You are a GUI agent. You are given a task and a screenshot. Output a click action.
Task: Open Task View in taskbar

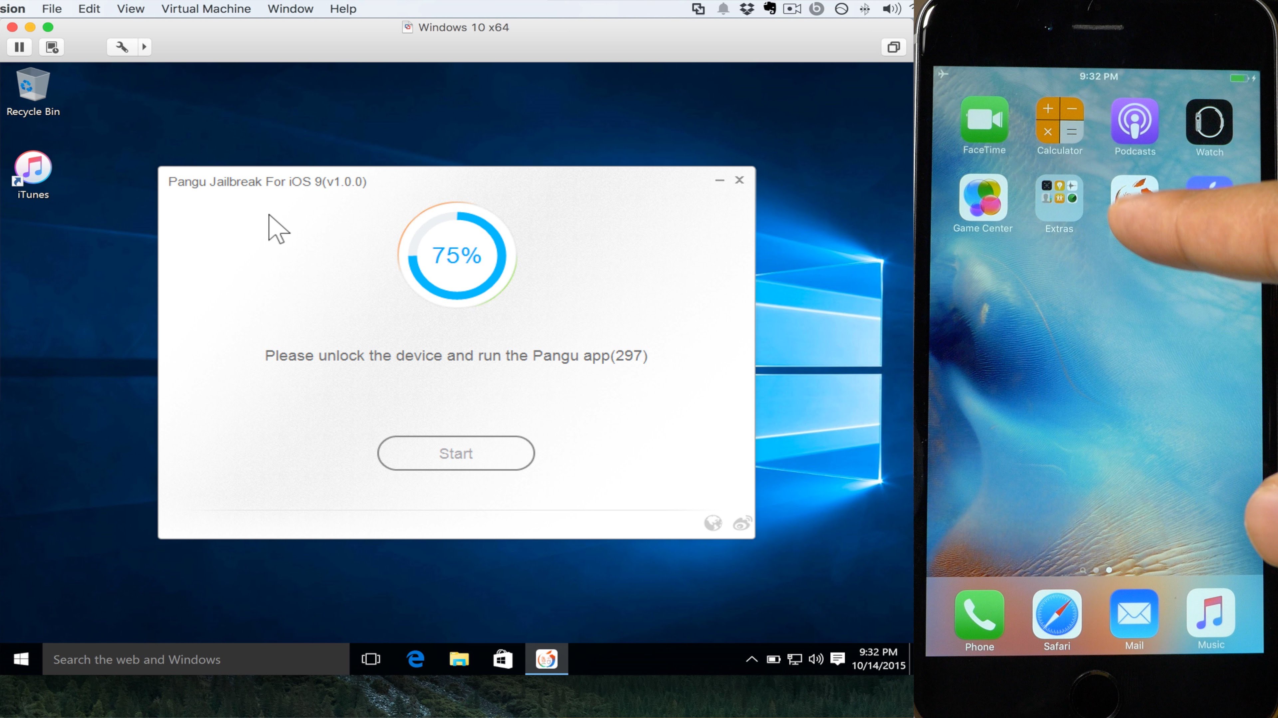[x=371, y=659]
